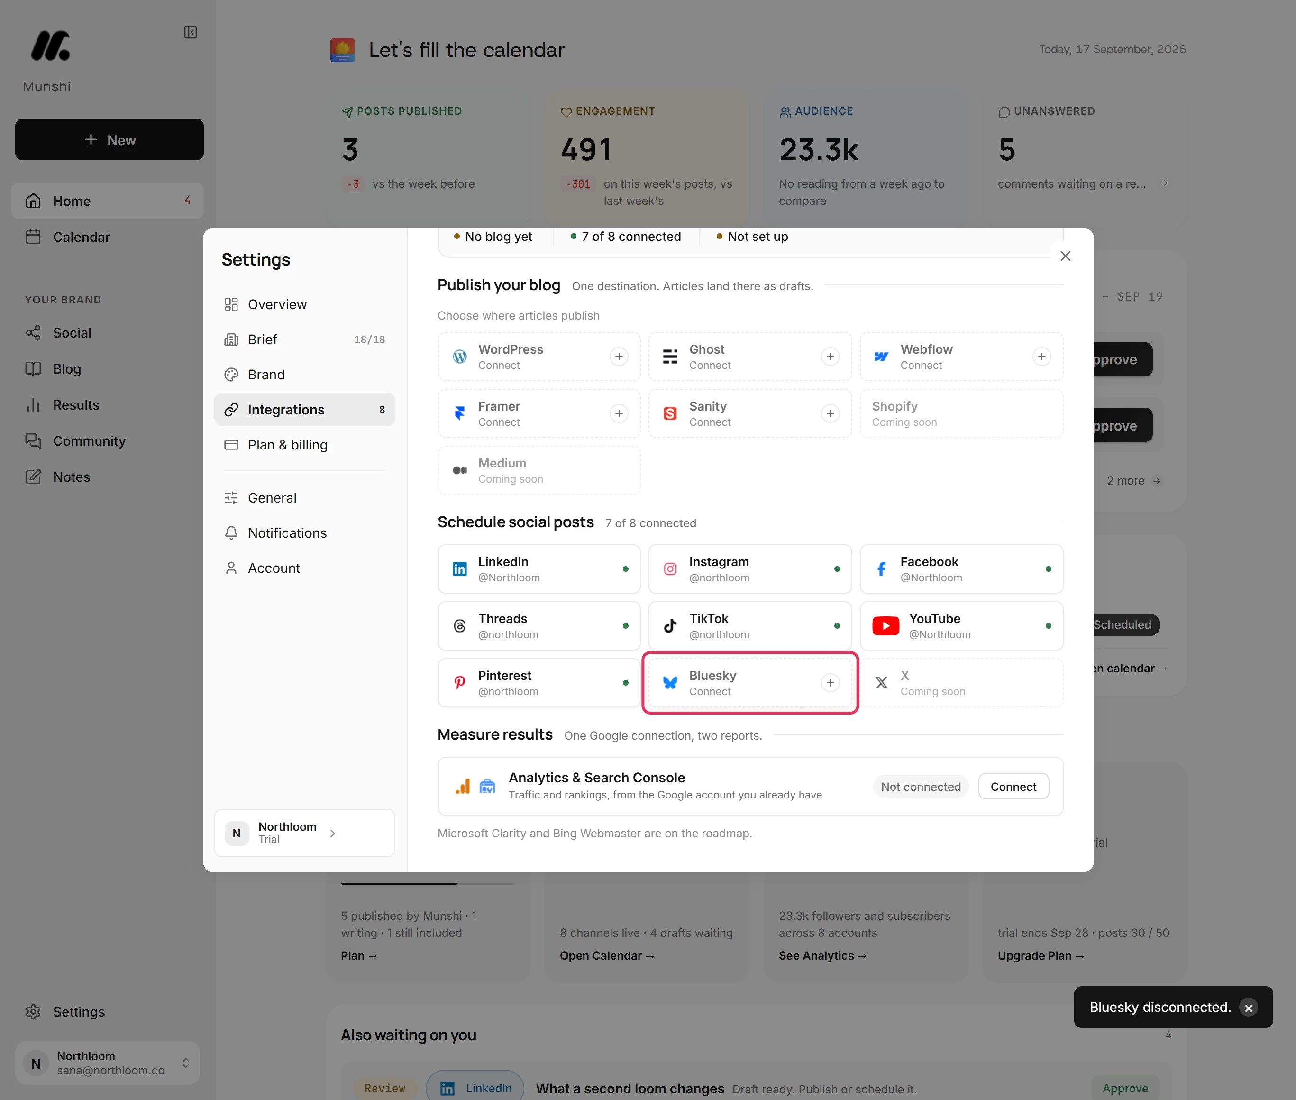Open the Overview settings tab
This screenshot has height=1100, width=1296.
(x=305, y=304)
